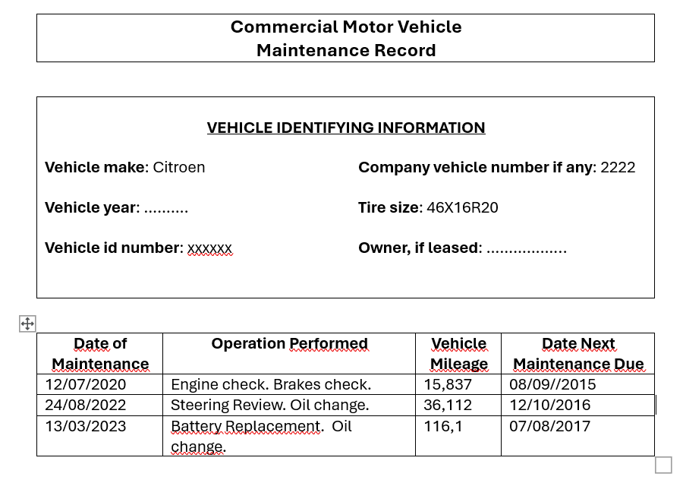Image resolution: width=686 pixels, height=483 pixels.
Task: Click the 'Owner, if leased' dotted placeholder
Action: [x=526, y=248]
